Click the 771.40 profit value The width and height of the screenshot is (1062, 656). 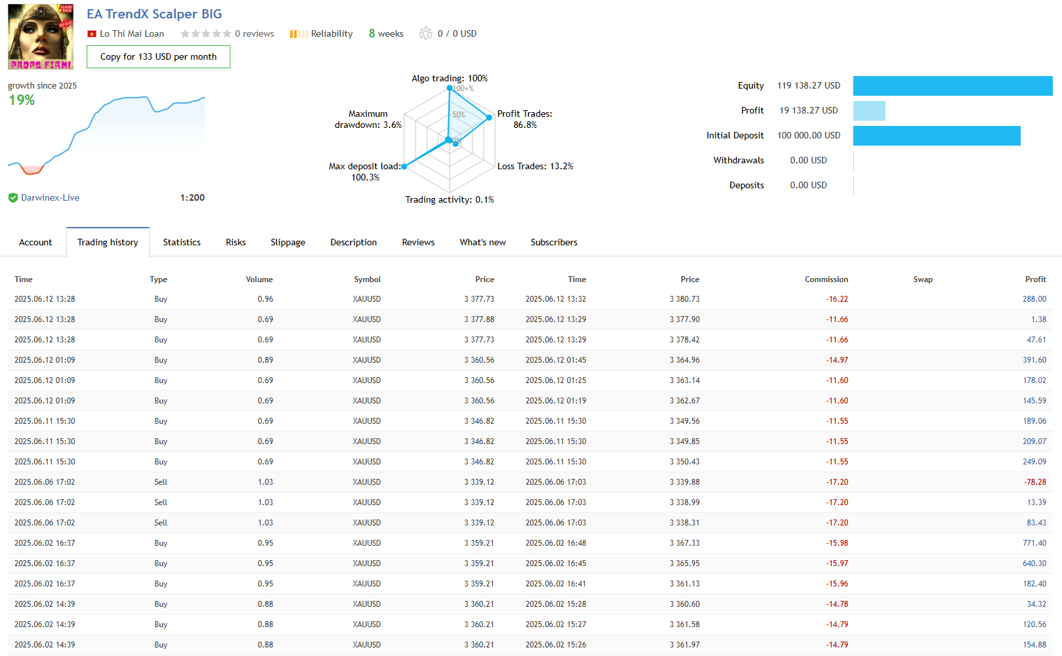tap(1034, 543)
